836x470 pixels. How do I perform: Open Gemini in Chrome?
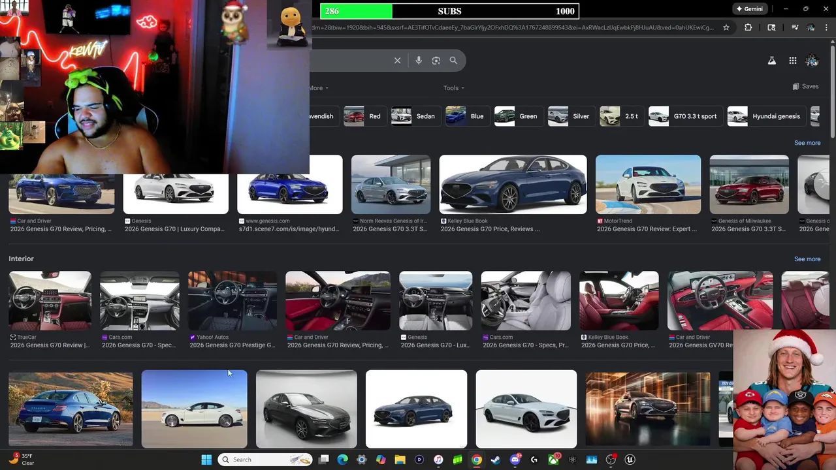click(x=750, y=9)
